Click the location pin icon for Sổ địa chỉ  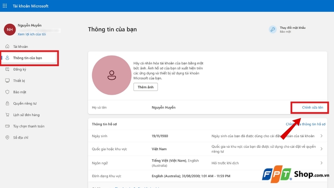7,137
